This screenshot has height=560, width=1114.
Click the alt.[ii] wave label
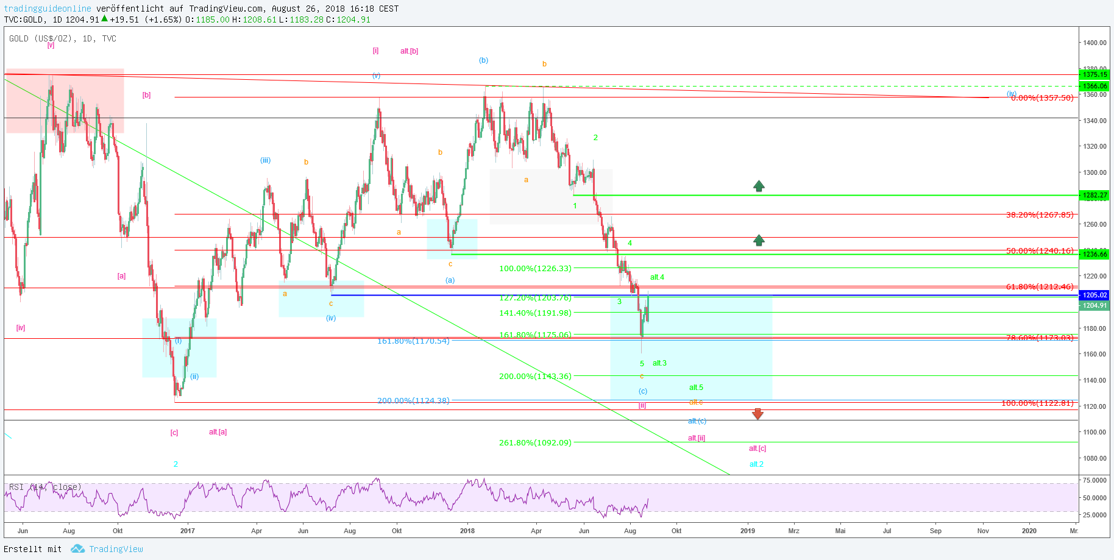point(697,438)
